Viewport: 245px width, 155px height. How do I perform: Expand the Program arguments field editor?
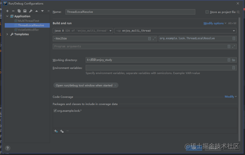[x=233, y=47]
